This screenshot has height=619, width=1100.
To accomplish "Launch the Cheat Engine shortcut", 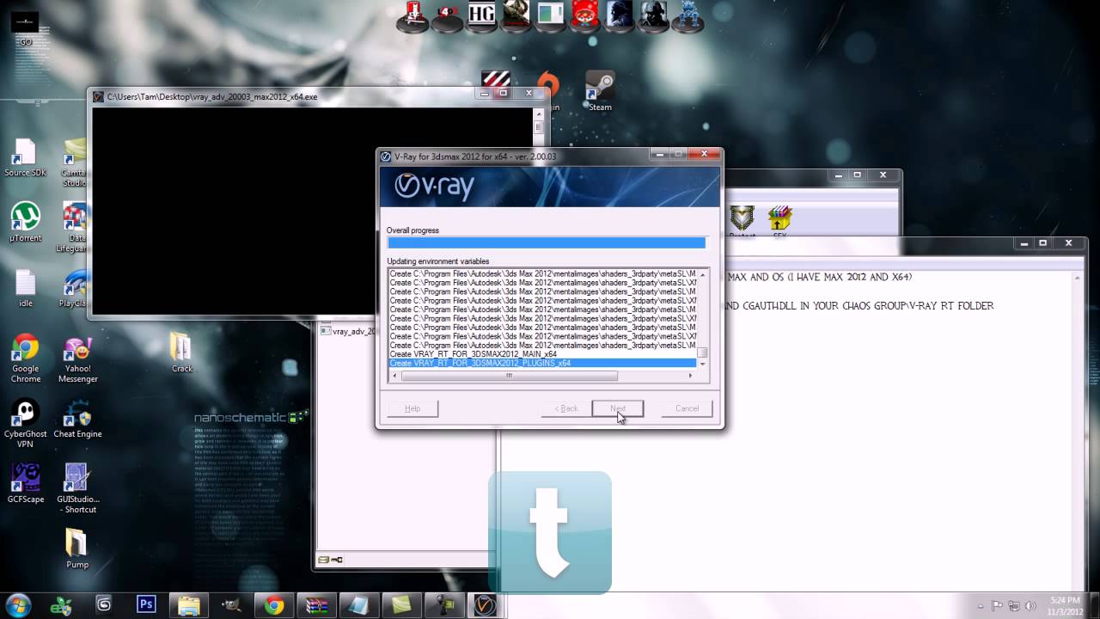I will tap(77, 419).
